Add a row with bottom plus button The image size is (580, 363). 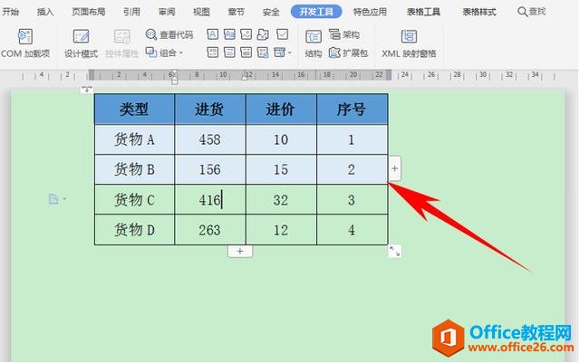pos(240,252)
